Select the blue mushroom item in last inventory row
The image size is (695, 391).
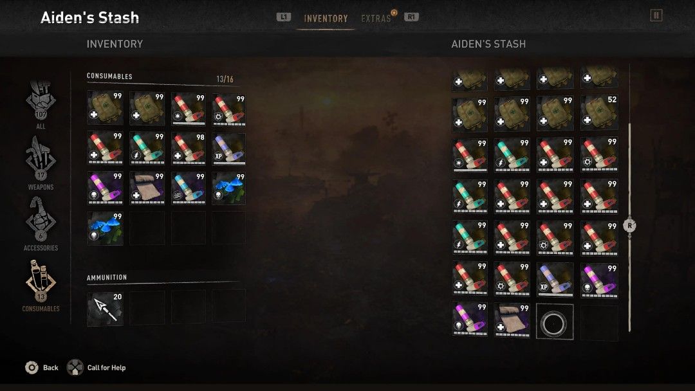point(105,228)
